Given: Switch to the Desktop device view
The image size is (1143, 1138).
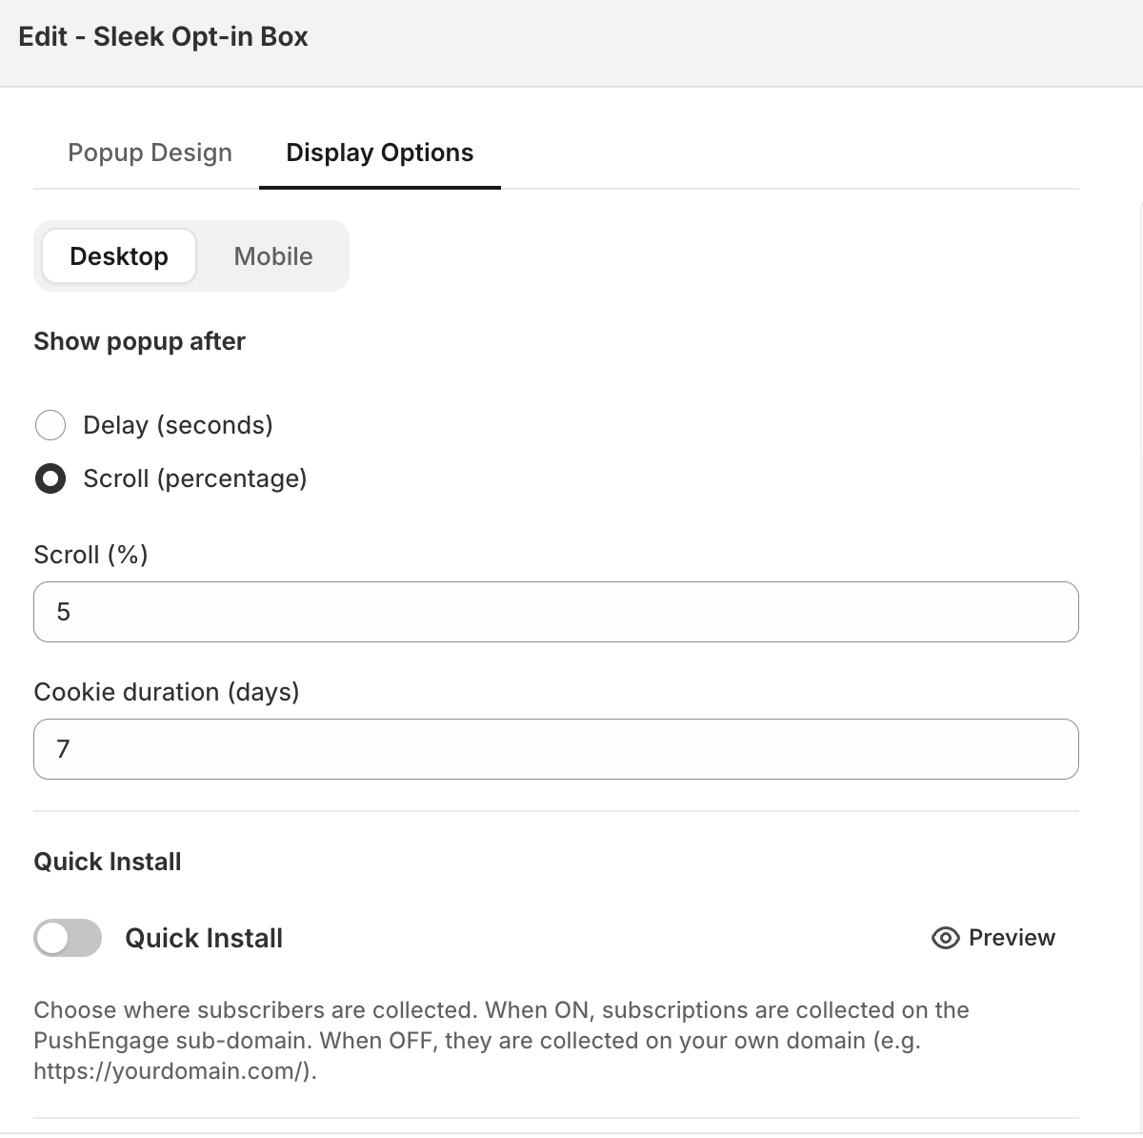Looking at the screenshot, I should (x=119, y=256).
